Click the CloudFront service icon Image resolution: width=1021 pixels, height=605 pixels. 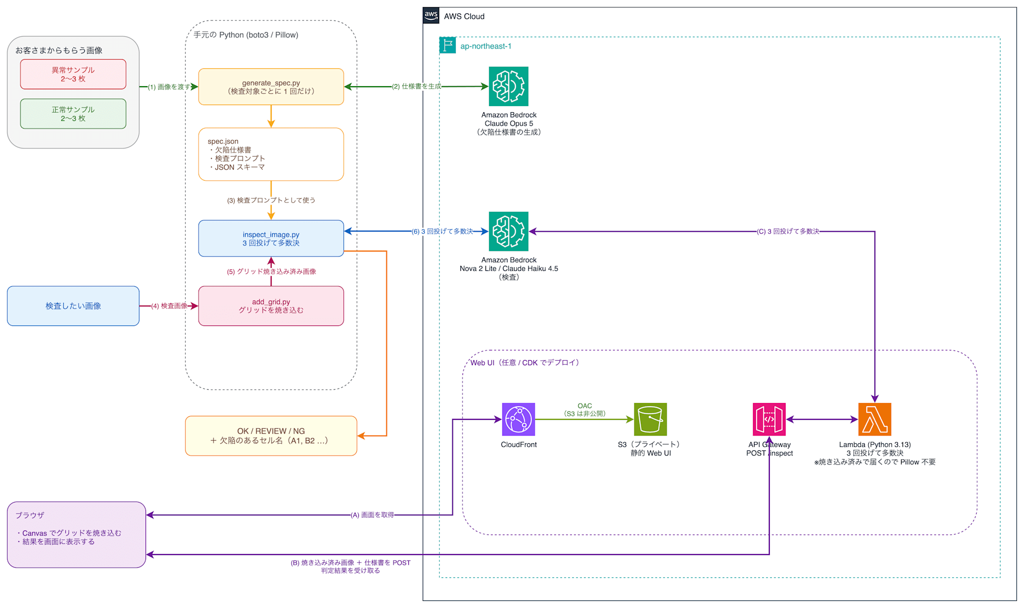[519, 419]
